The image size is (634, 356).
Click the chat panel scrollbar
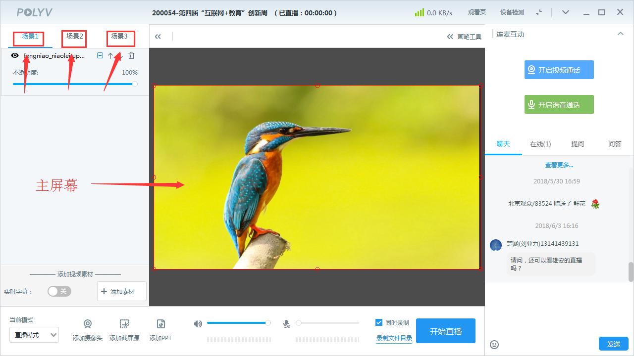tap(631, 271)
